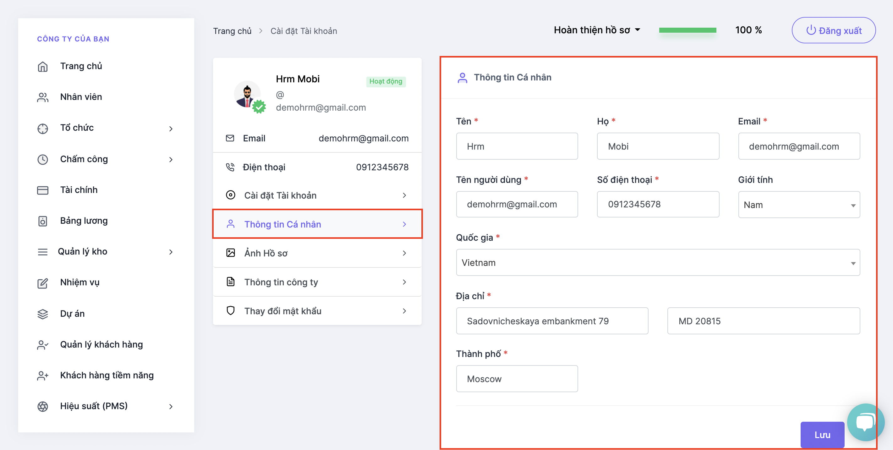Screen dimensions: 893x450
Task: Open Nhiệm vụ in the sidebar
Action: click(x=80, y=282)
